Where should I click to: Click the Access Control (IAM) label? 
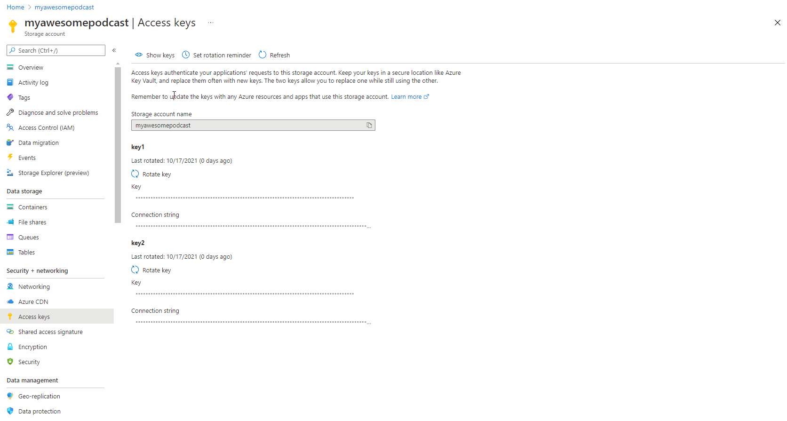[x=47, y=127]
